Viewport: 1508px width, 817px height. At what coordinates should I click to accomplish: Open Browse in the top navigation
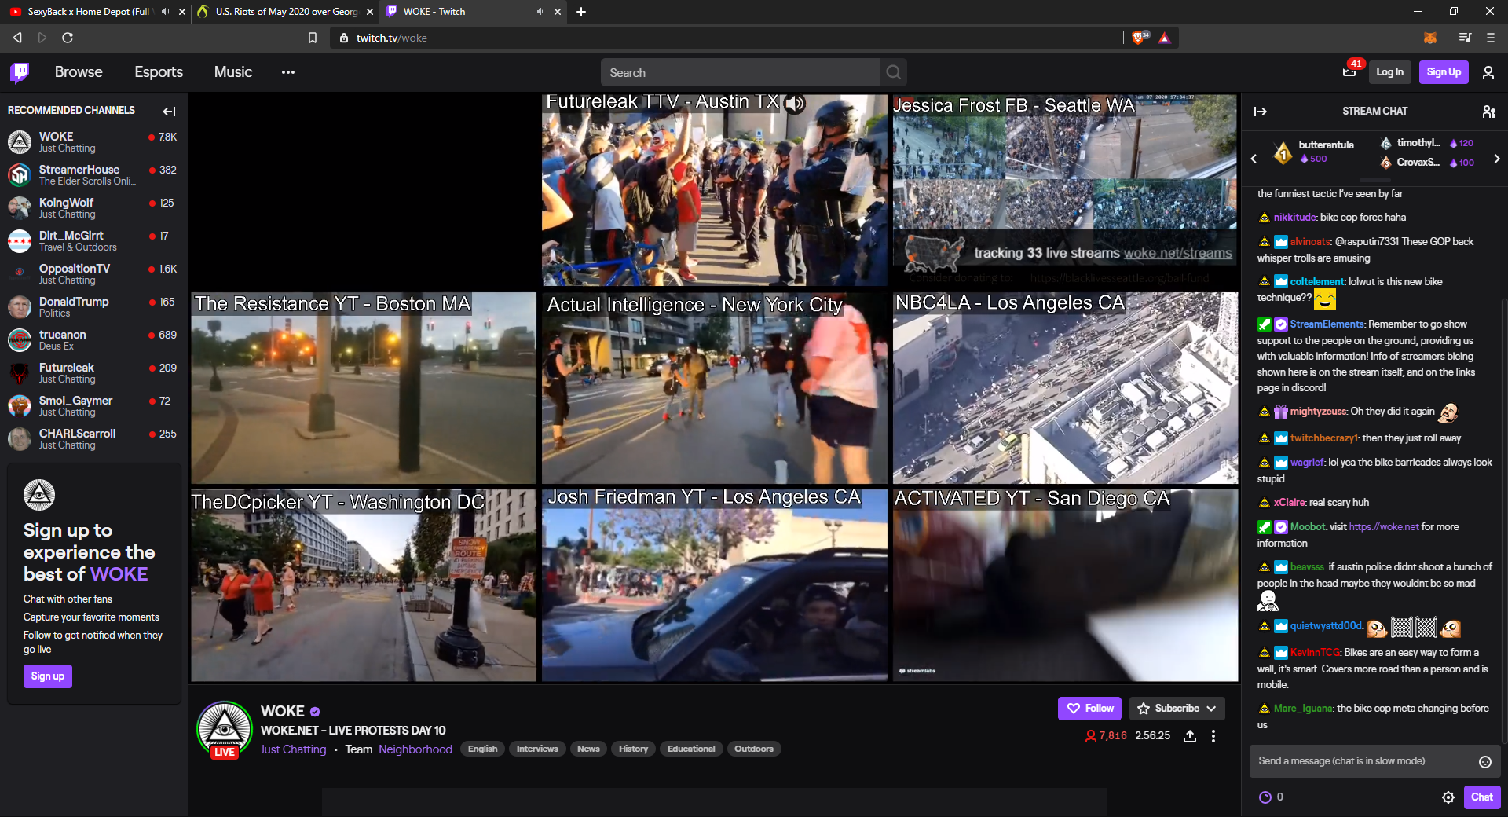pyautogui.click(x=79, y=72)
